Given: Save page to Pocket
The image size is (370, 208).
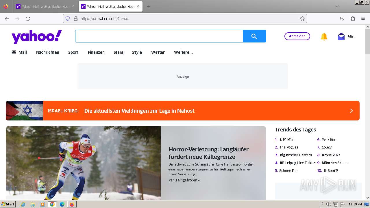Looking at the screenshot, I should (x=342, y=18).
